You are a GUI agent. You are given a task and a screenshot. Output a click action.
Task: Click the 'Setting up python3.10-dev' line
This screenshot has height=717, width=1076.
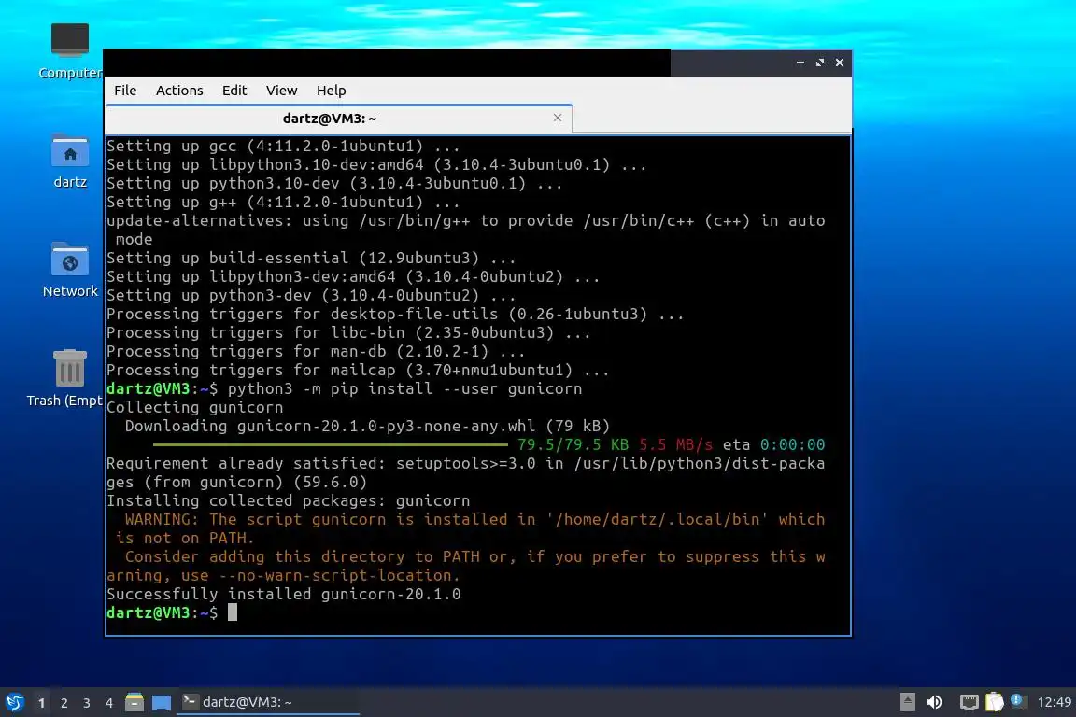click(x=334, y=183)
